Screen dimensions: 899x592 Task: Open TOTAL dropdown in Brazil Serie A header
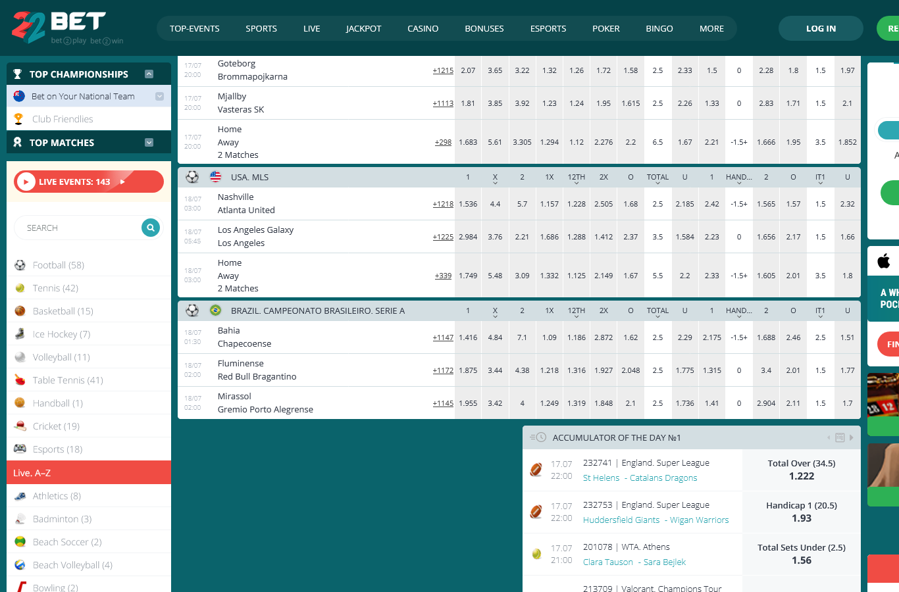(x=657, y=311)
